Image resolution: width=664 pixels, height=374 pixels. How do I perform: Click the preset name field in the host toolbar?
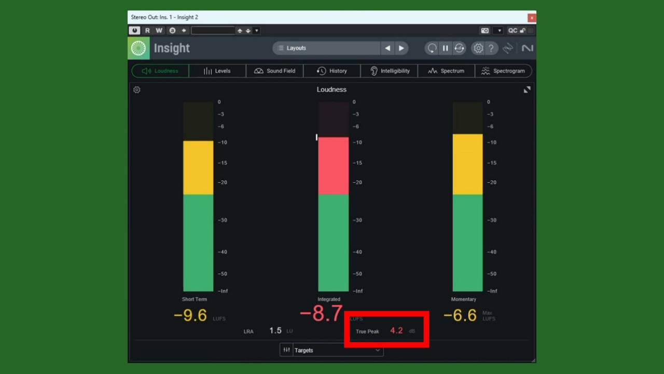click(213, 31)
